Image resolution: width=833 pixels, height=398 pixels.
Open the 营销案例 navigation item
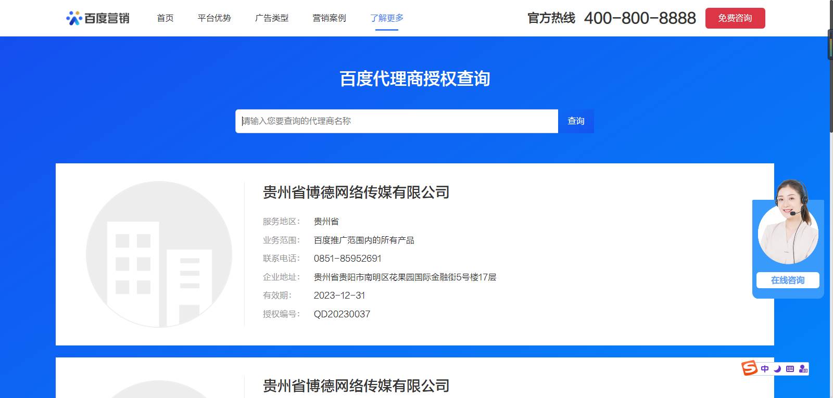click(329, 18)
